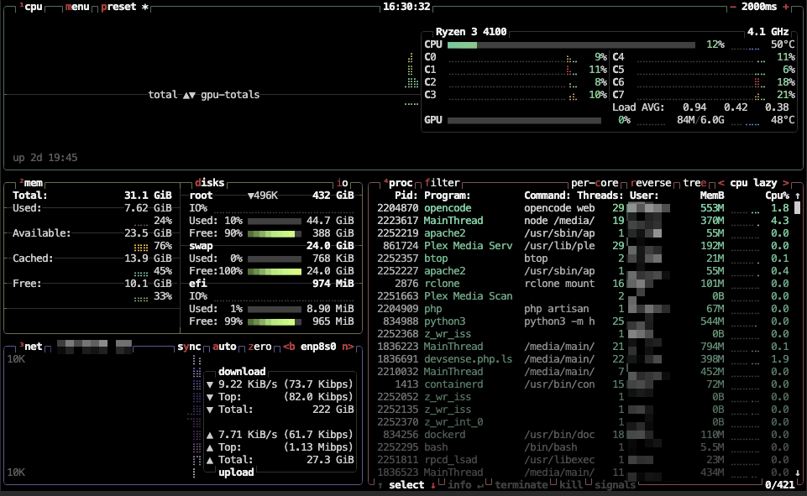Toggle disk io mode
807x496 pixels.
343,183
